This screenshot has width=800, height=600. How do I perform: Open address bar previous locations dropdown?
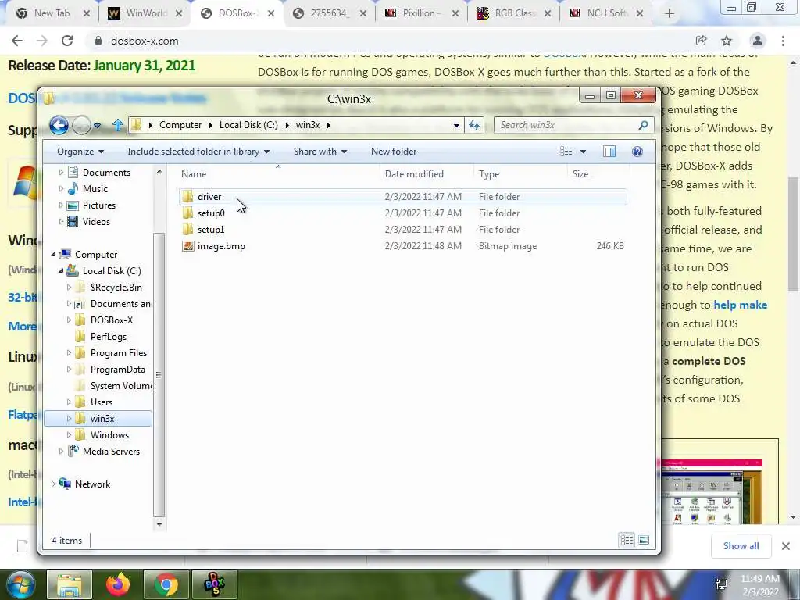[x=456, y=125]
